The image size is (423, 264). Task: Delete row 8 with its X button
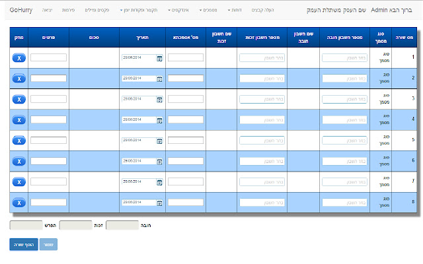click(19, 203)
